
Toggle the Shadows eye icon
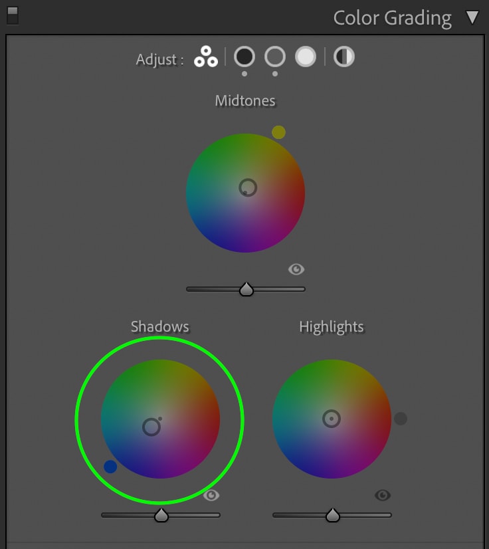(211, 495)
